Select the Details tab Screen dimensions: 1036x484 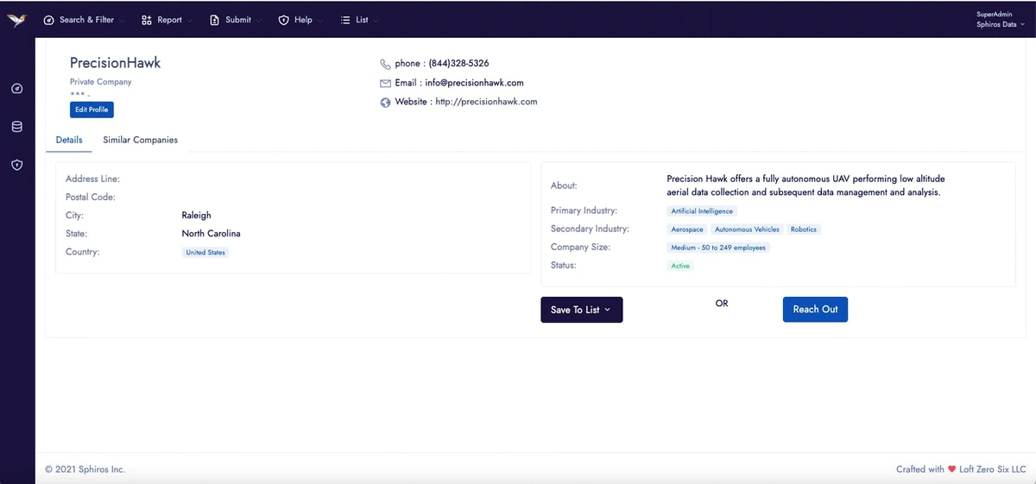[69, 140]
